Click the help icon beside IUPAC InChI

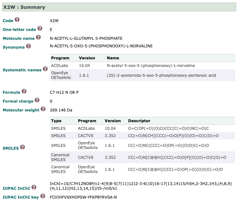[34, 187]
